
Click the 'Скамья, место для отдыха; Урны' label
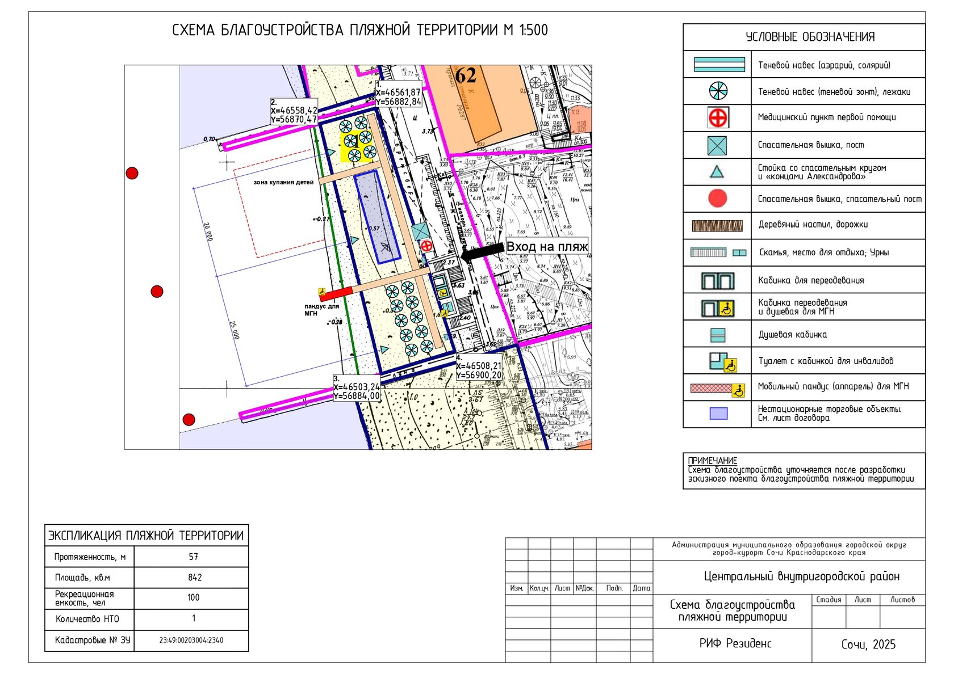click(x=824, y=252)
